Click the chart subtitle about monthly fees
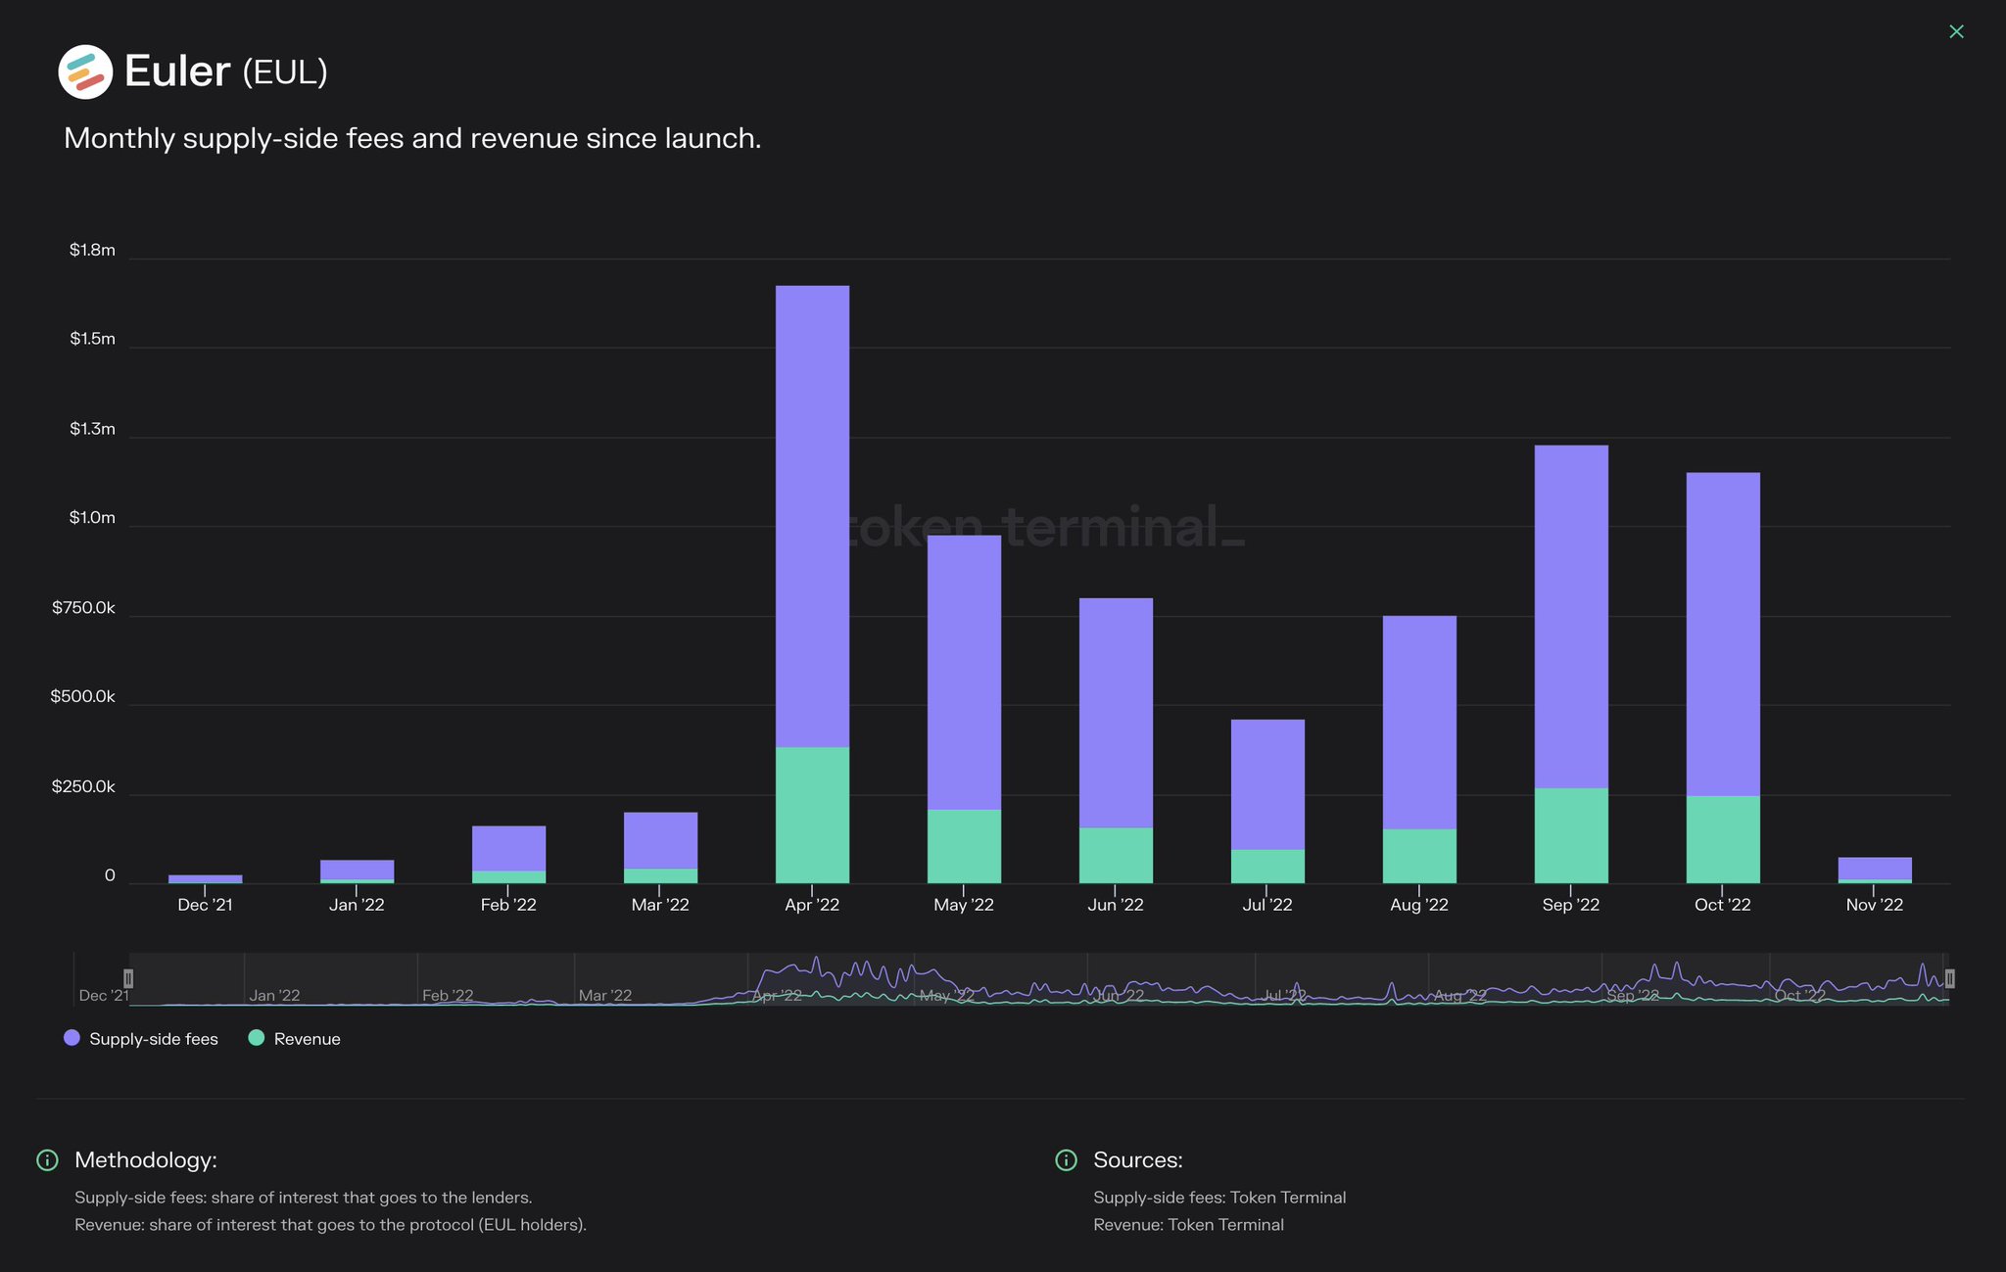 click(411, 138)
